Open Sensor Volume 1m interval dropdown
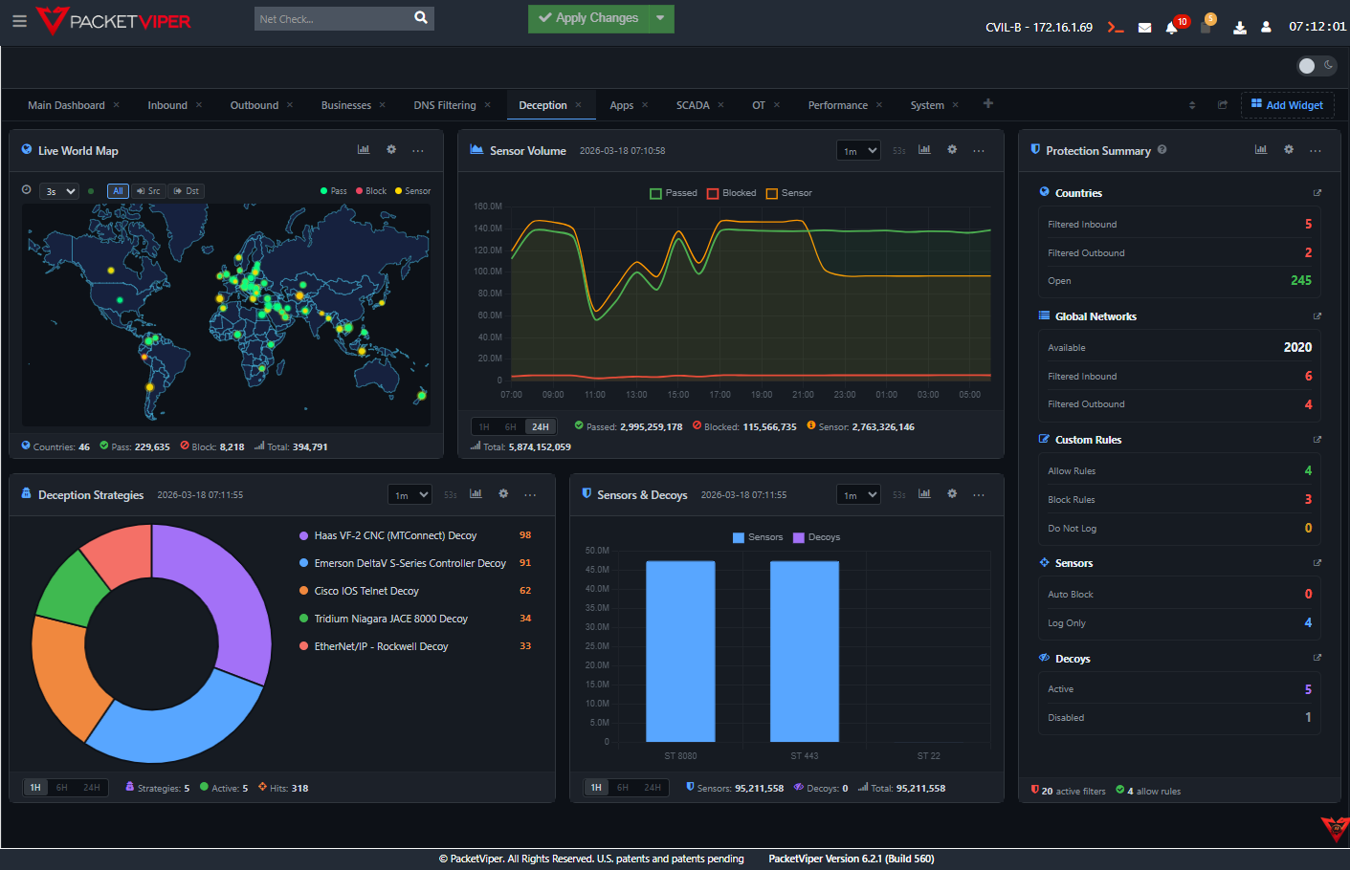The height and width of the screenshot is (870, 1350). coord(858,151)
